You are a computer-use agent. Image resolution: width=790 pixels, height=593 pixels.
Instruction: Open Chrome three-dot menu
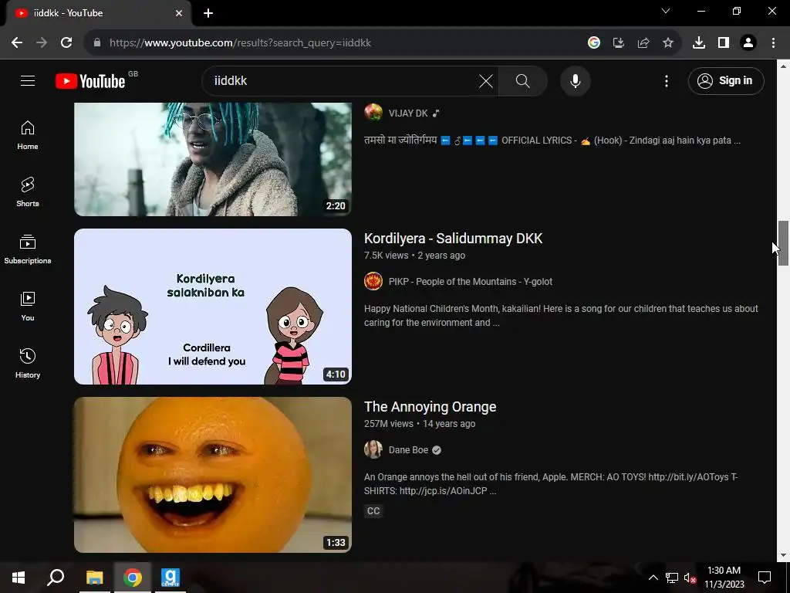[x=773, y=43]
